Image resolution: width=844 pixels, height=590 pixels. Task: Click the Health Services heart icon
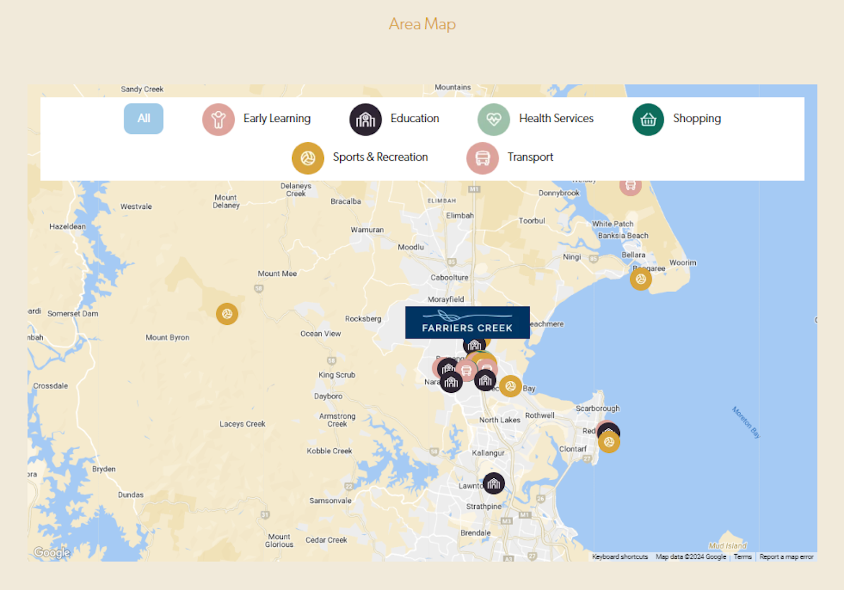pos(493,120)
